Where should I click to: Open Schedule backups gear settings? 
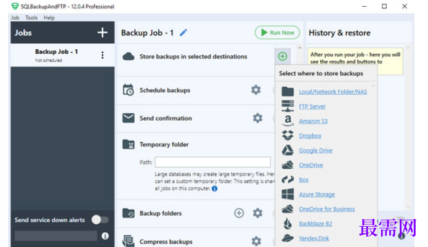click(256, 90)
